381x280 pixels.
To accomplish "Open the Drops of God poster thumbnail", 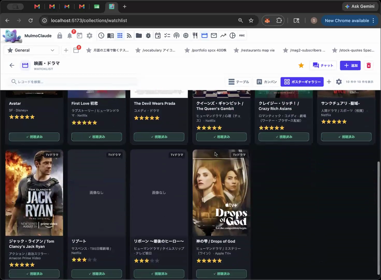I will [221, 192].
